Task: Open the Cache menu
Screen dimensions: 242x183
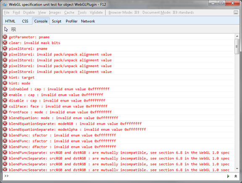Action: point(69,13)
